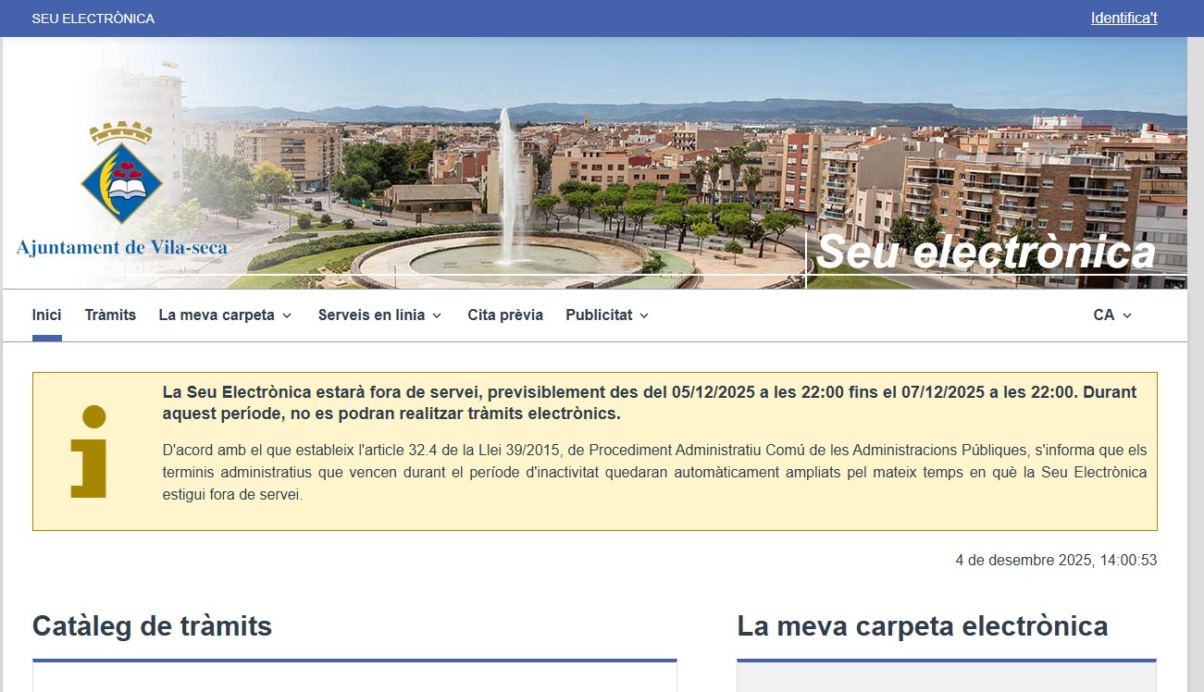Click the arrow beside Serveis en línia
This screenshot has width=1204, height=692.
[x=437, y=315]
